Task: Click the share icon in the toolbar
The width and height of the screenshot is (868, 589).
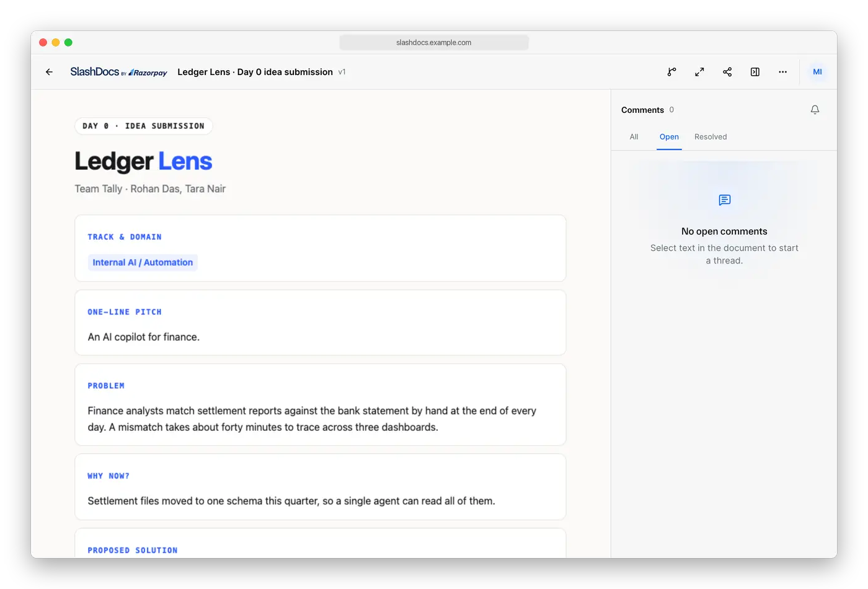Action: click(x=727, y=72)
